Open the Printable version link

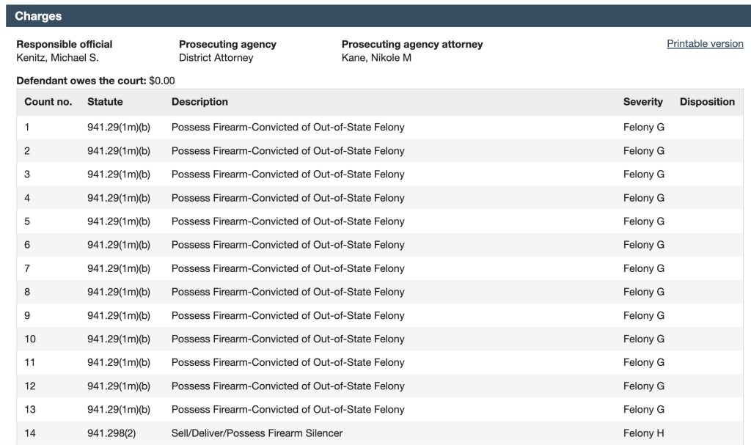(x=705, y=44)
